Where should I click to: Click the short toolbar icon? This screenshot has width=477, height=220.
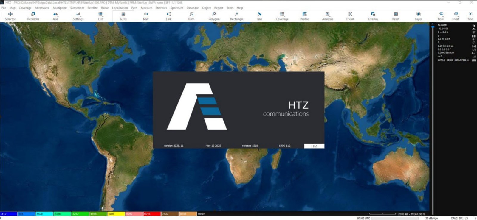[456, 16]
